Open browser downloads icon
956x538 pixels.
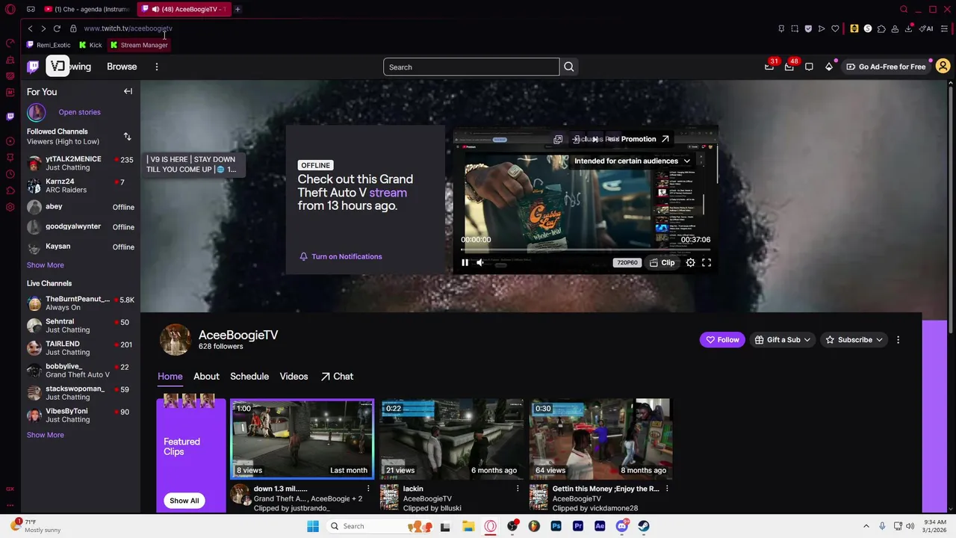908,28
